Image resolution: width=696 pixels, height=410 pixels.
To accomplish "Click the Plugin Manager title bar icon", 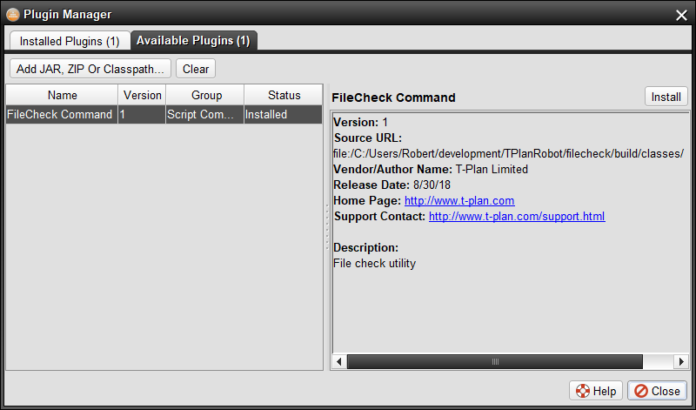I will (x=12, y=14).
